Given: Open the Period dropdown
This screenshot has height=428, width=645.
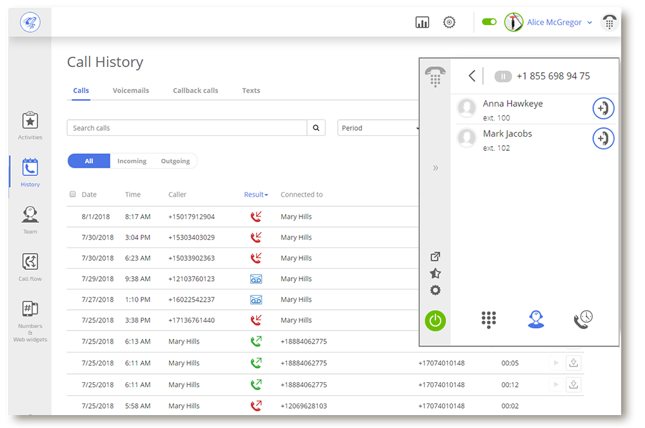Looking at the screenshot, I should pyautogui.click(x=379, y=128).
